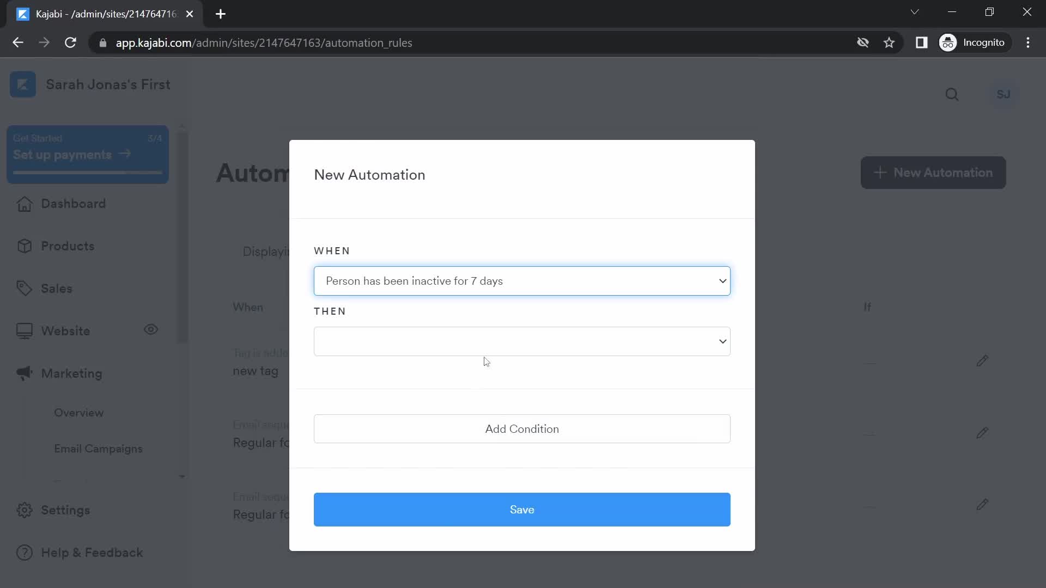Open the WHEN trigger dropdown

(x=521, y=281)
